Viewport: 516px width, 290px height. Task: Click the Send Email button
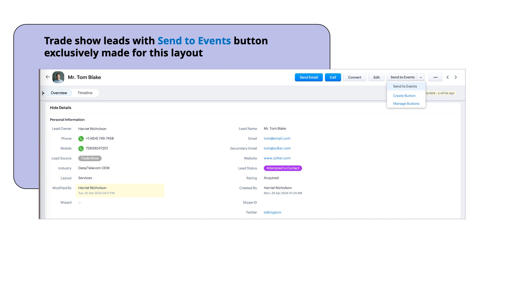[x=309, y=77]
